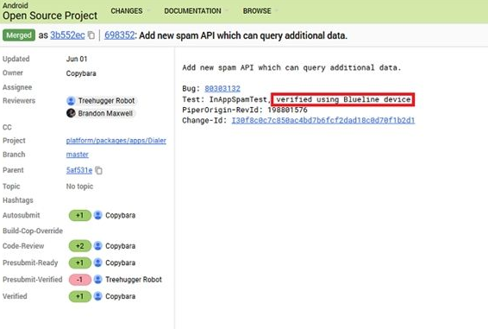This screenshot has height=329, width=488.
Task: Click the 'Jun 01' updated date
Action: (x=77, y=59)
